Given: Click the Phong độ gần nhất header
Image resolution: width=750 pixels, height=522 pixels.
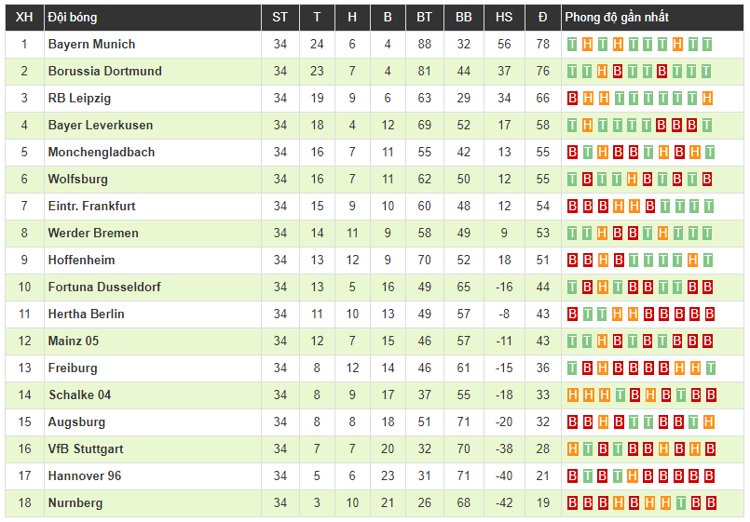Looking at the screenshot, I should pyautogui.click(x=617, y=18).
